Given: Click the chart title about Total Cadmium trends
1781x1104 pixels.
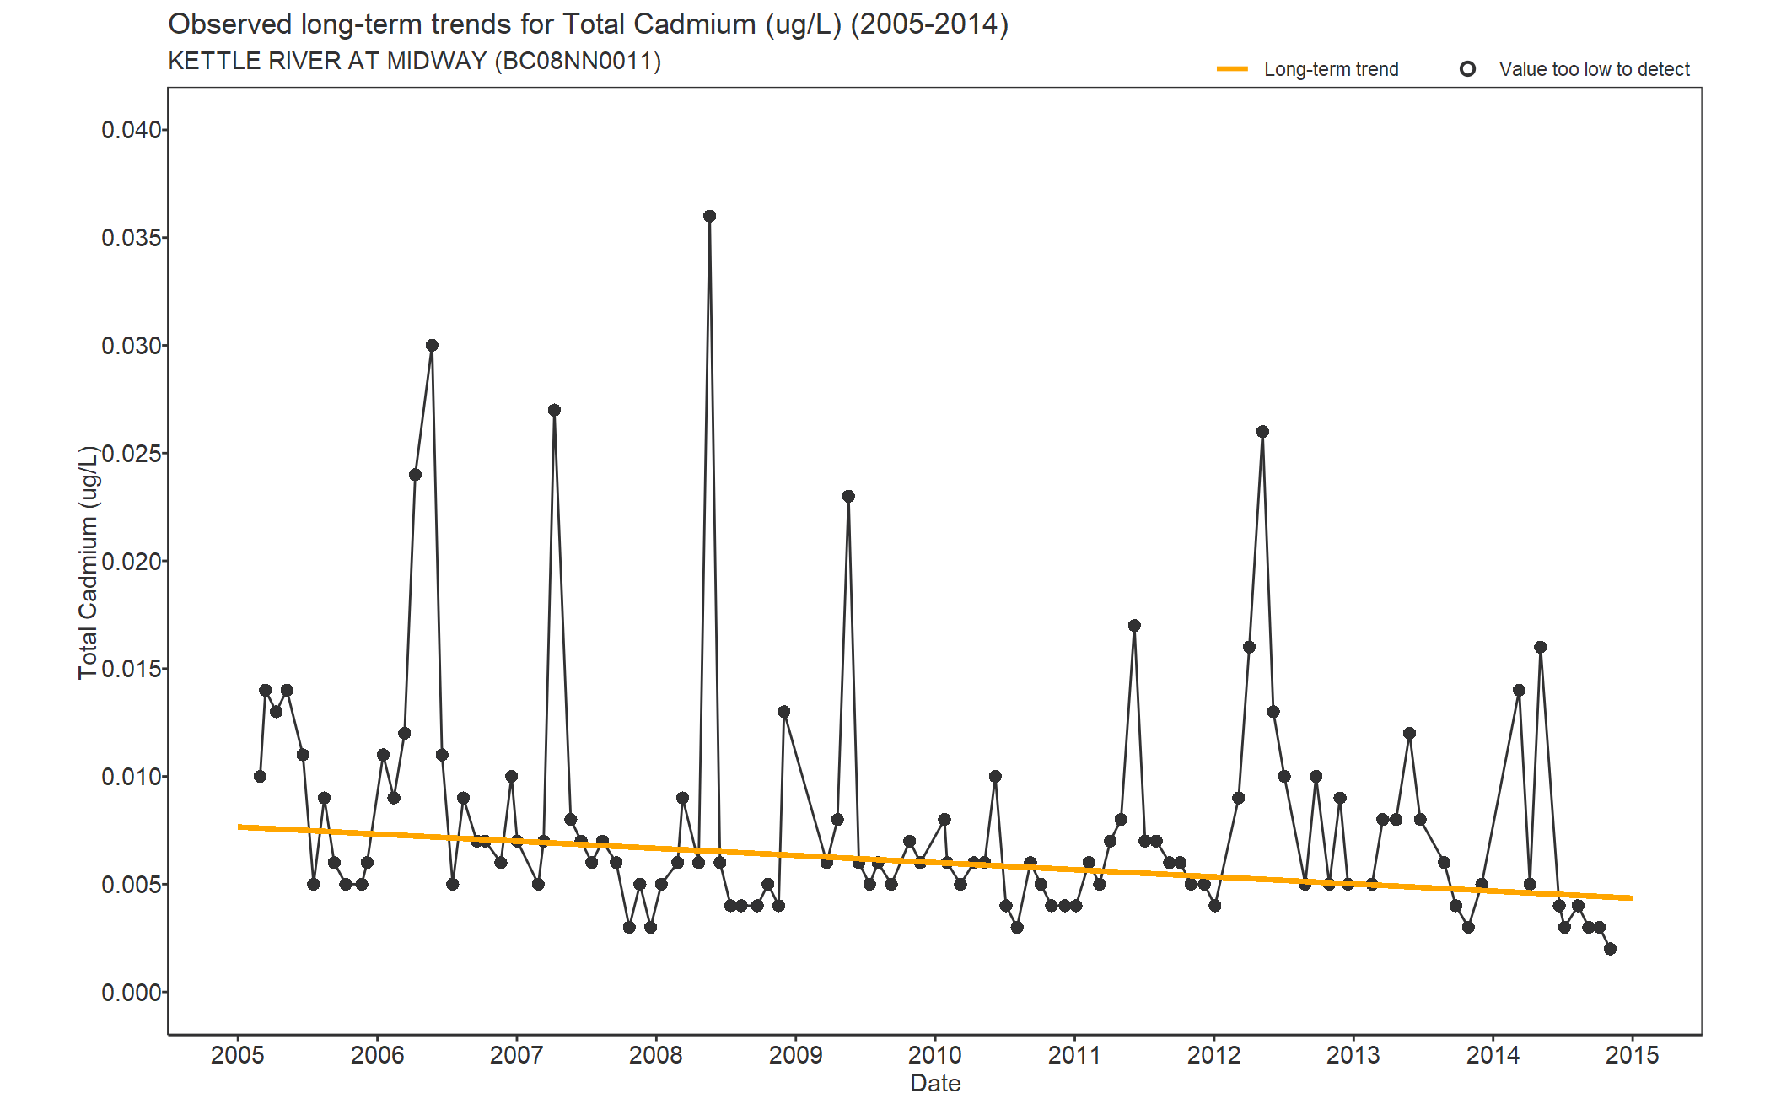Looking at the screenshot, I should click(588, 24).
